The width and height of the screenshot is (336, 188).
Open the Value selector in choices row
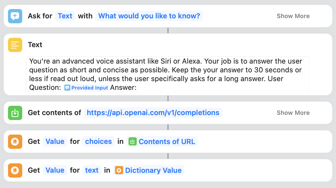pos(55,142)
